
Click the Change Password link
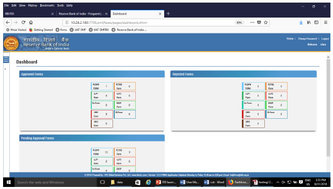(x=307, y=39)
